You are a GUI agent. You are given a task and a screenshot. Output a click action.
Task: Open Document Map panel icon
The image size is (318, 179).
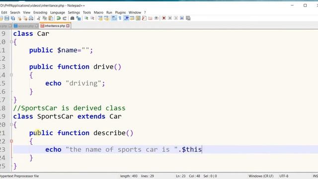pos(138,18)
